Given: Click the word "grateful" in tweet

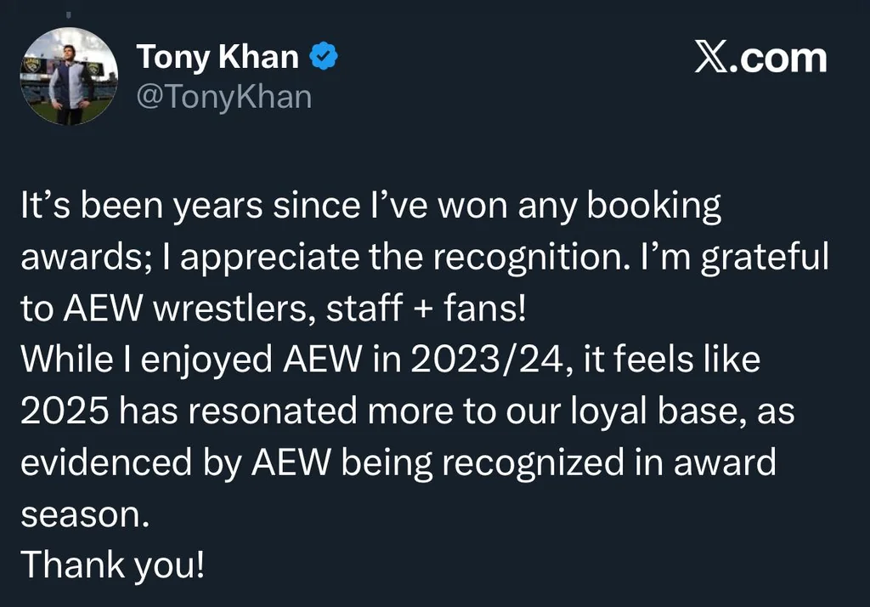Looking at the screenshot, I should tap(765, 258).
